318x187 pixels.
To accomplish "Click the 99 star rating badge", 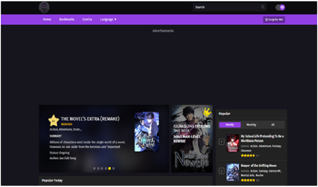I will point(54,121).
